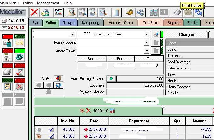The height and width of the screenshot is (140, 214).
Task: Click the red X cancel toolbar icon
Action: tap(35, 12)
